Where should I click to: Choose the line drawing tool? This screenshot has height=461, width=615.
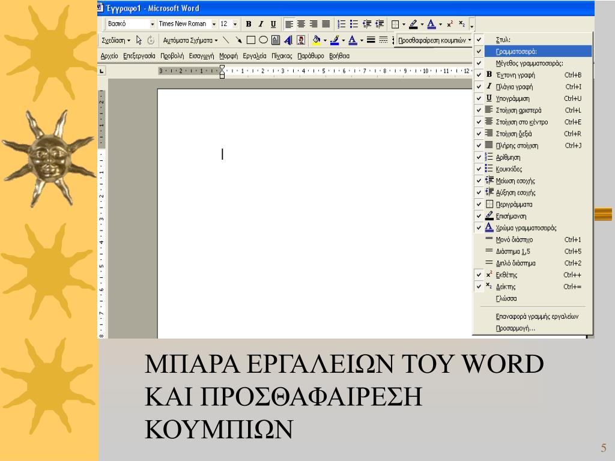click(226, 40)
